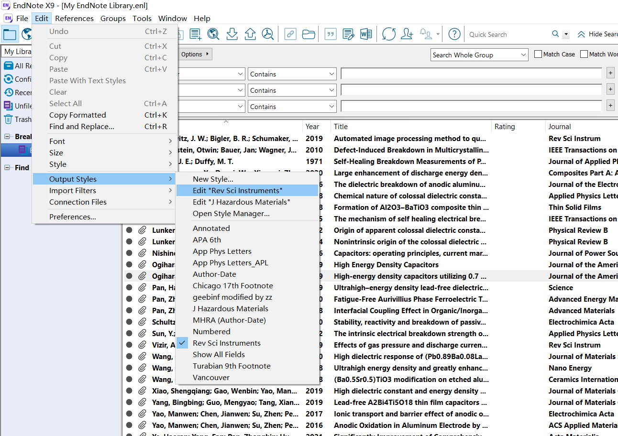Image resolution: width=618 pixels, height=436 pixels.
Task: Click paperclip icon in High Energy Density Capacitors row
Action: (142, 265)
